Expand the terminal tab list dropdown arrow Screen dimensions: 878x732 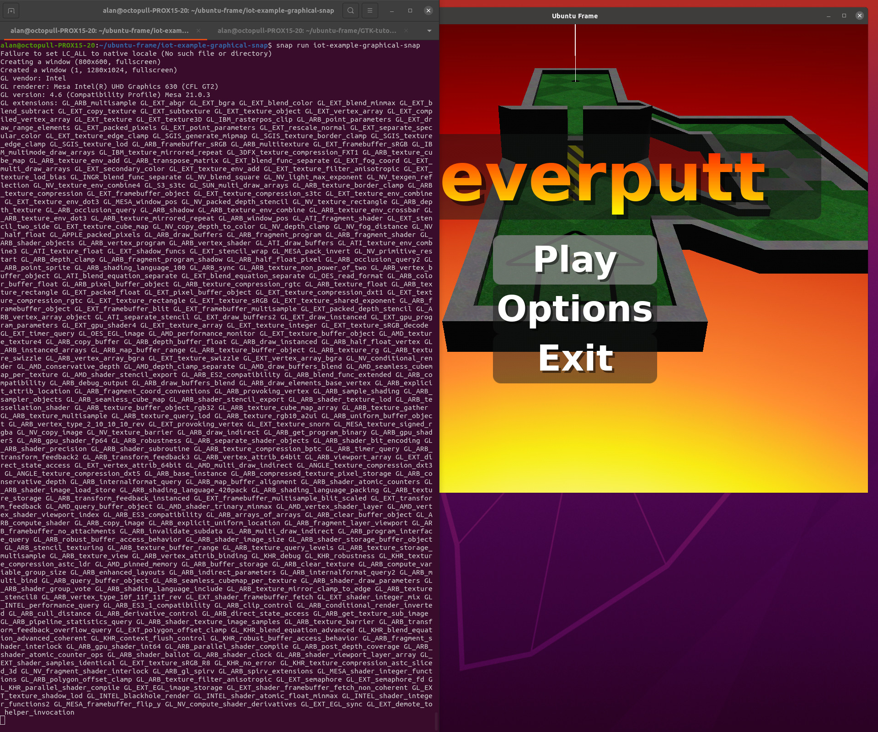point(429,31)
